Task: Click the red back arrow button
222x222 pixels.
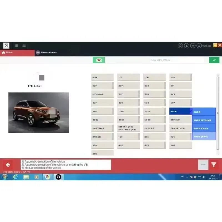Action: 8,164
